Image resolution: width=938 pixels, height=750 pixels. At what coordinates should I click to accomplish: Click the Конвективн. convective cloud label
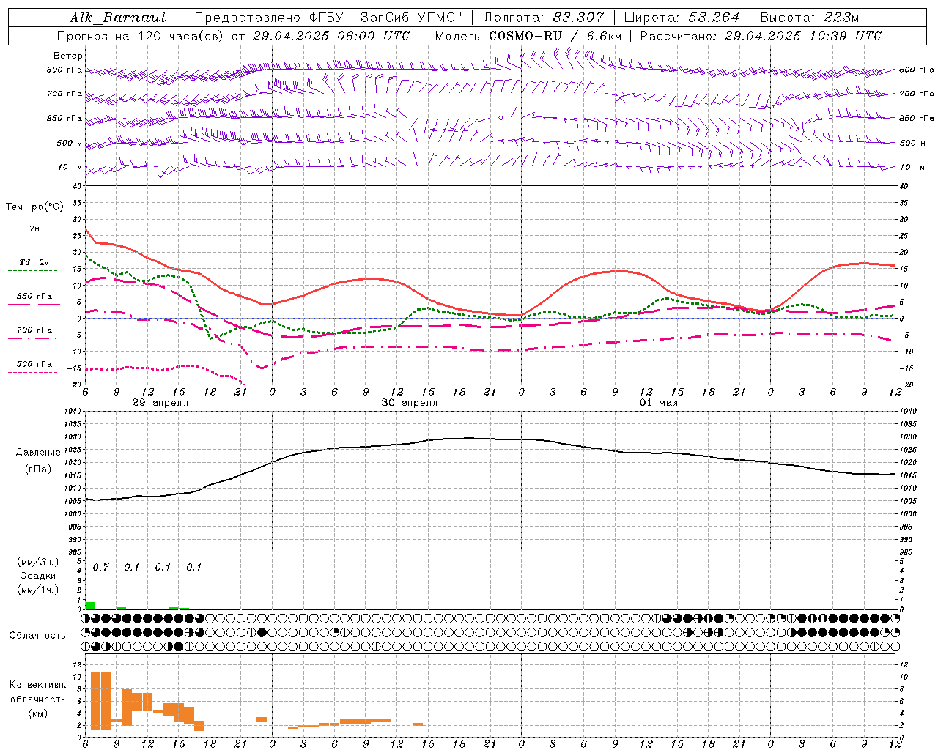click(37, 685)
